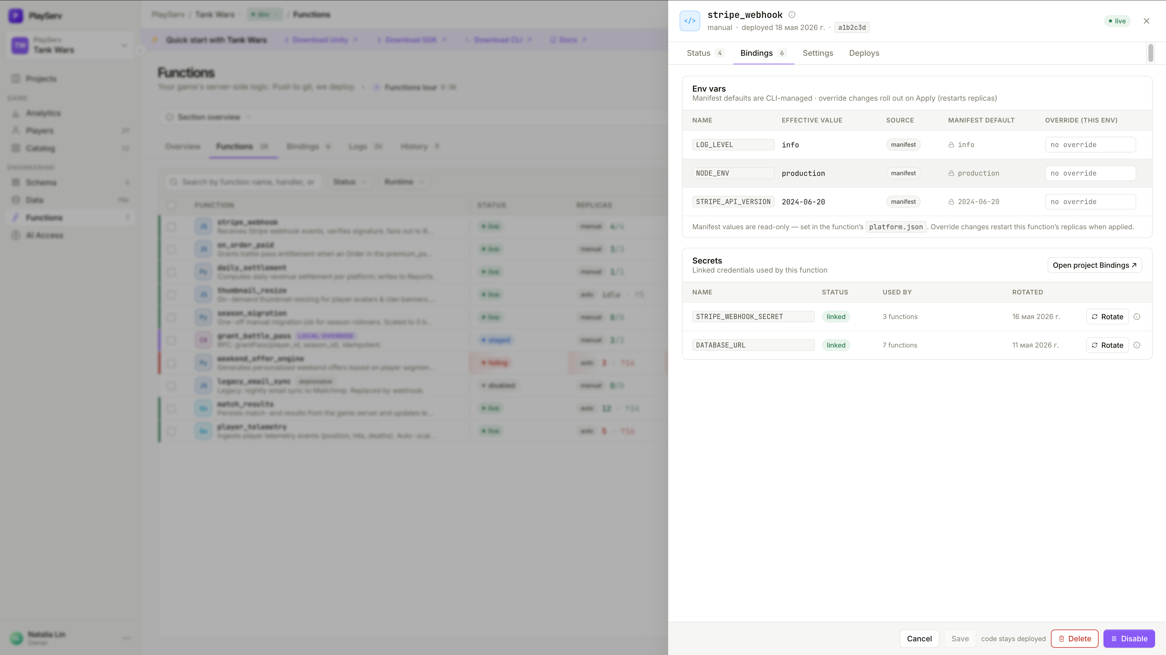
Task: Click the DATABASE_URL name field
Action: click(x=753, y=345)
